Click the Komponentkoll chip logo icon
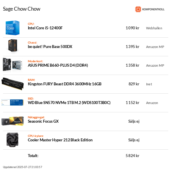This screenshot has height=171, width=171. click(x=138, y=9)
